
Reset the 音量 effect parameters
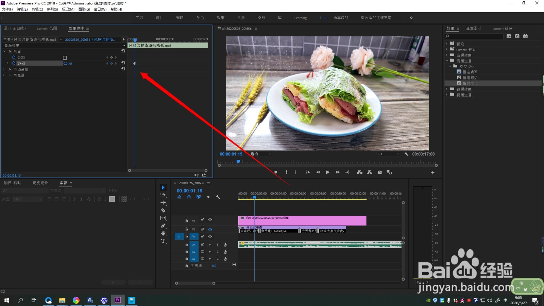point(123,51)
